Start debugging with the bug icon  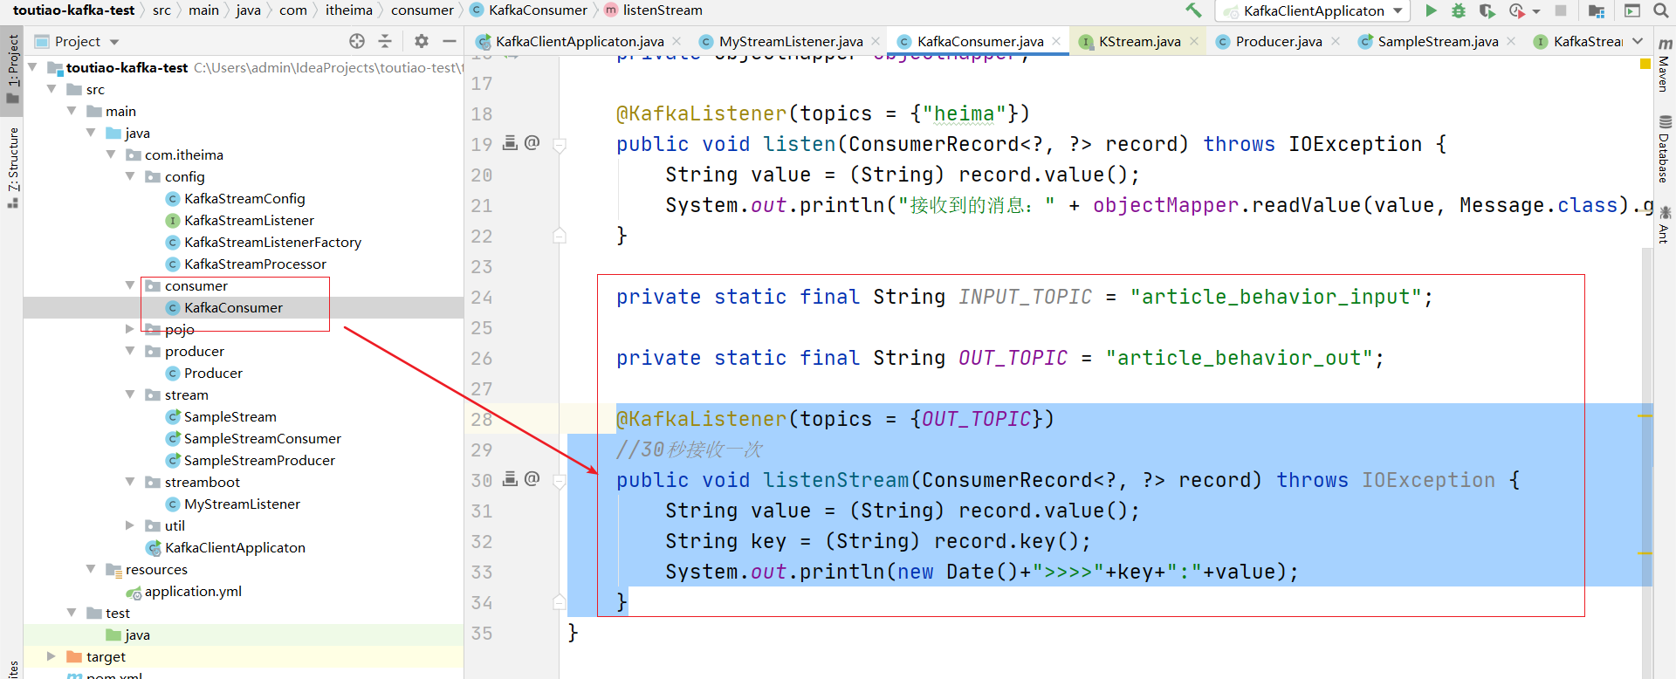(1458, 10)
